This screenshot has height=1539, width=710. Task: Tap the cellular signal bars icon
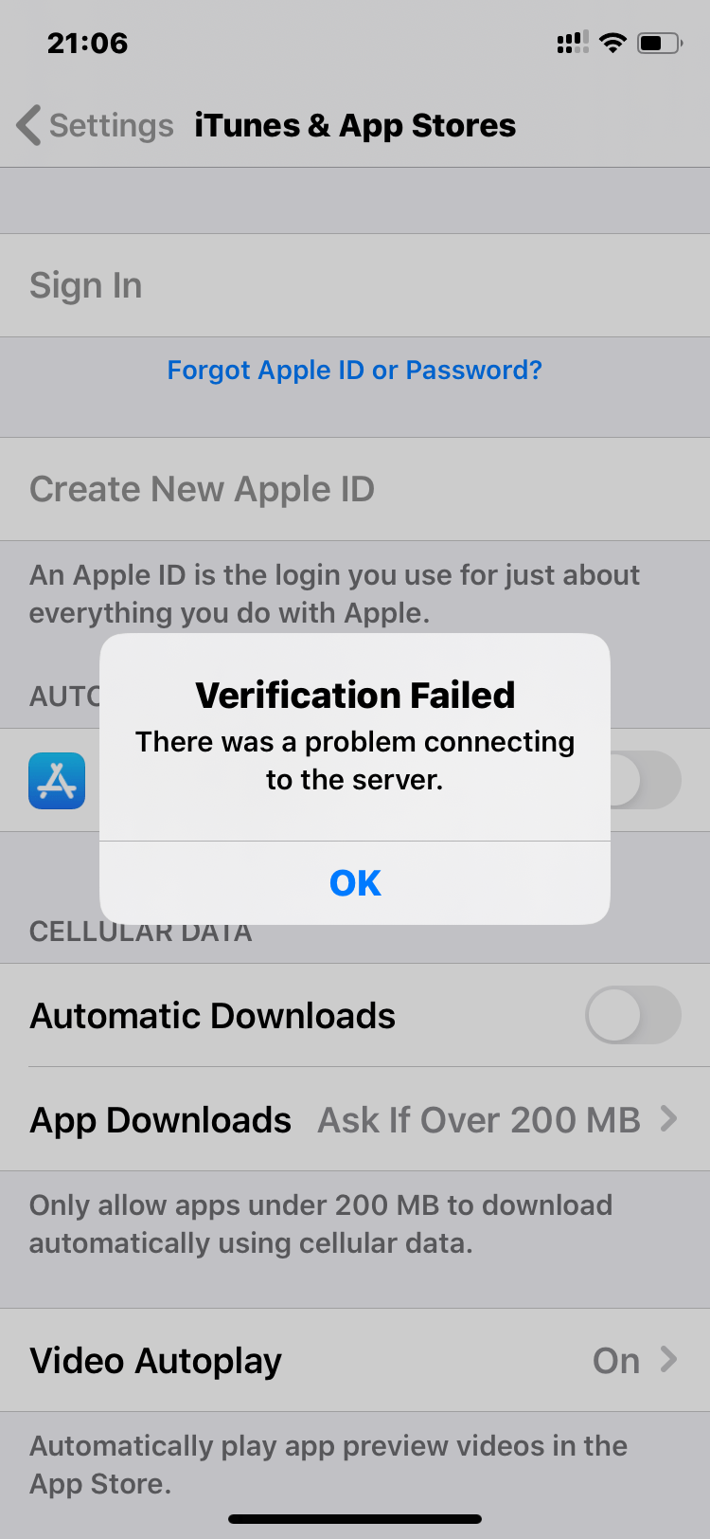[573, 43]
